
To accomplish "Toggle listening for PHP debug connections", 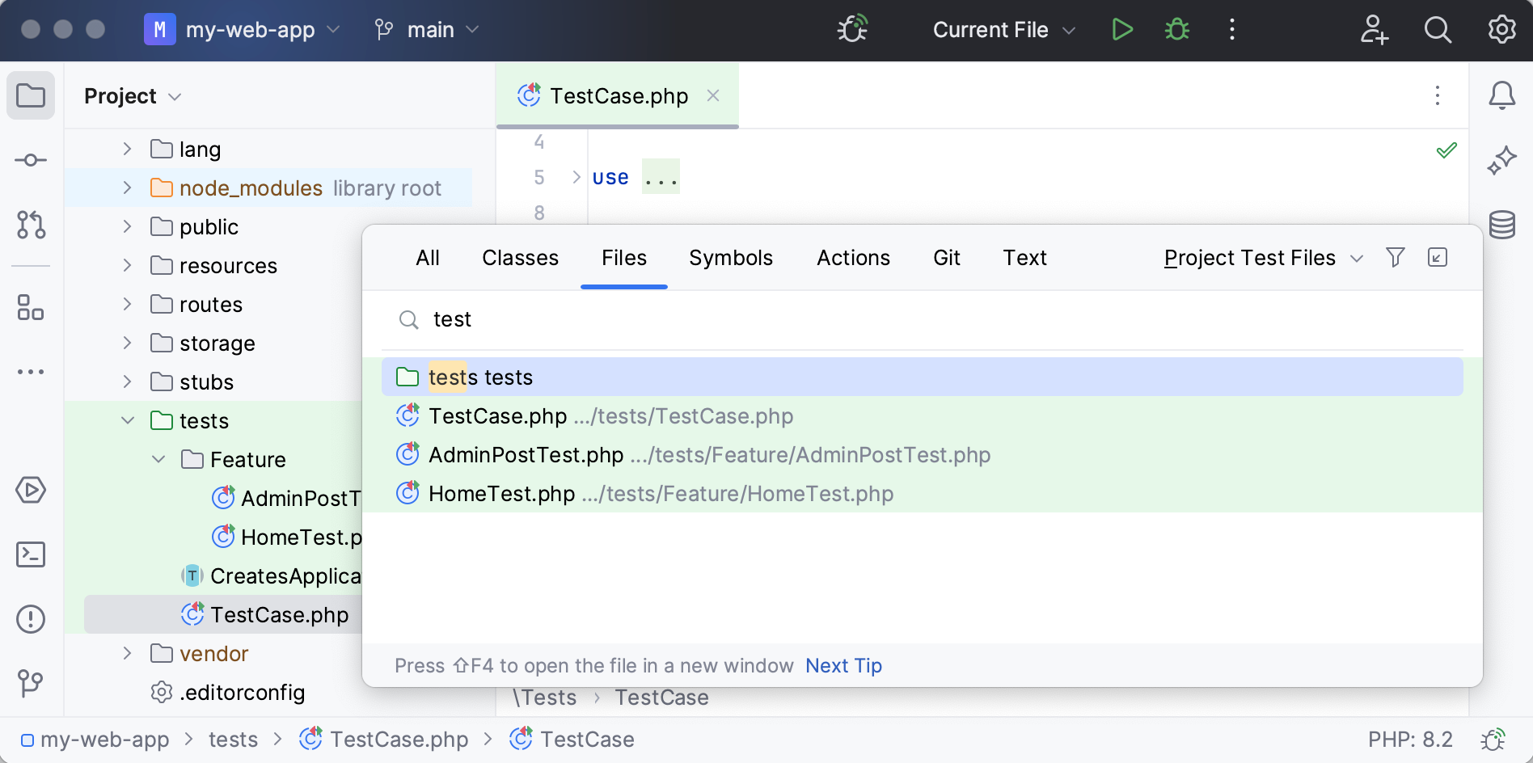I will coord(851,29).
